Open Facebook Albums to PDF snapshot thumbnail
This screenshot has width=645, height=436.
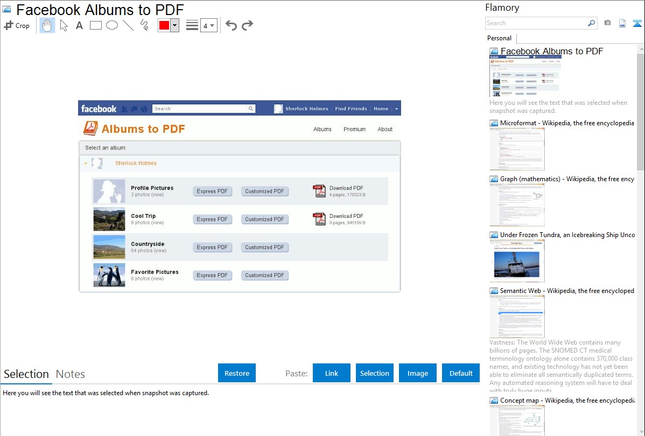click(x=525, y=77)
